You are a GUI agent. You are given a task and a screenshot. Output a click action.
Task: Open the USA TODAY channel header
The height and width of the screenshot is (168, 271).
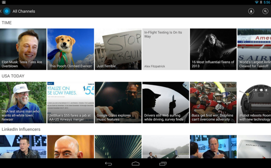point(13,76)
